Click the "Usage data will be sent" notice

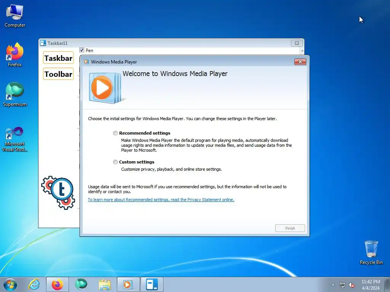click(x=187, y=189)
